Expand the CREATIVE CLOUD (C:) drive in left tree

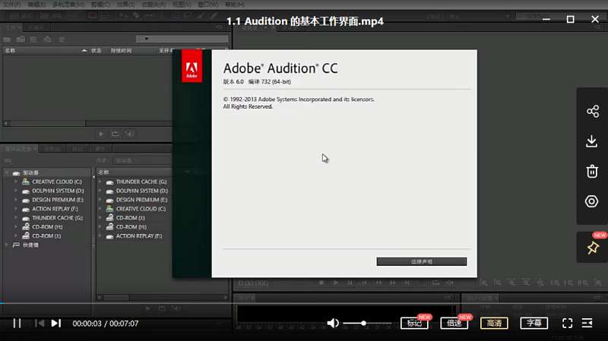click(x=16, y=182)
